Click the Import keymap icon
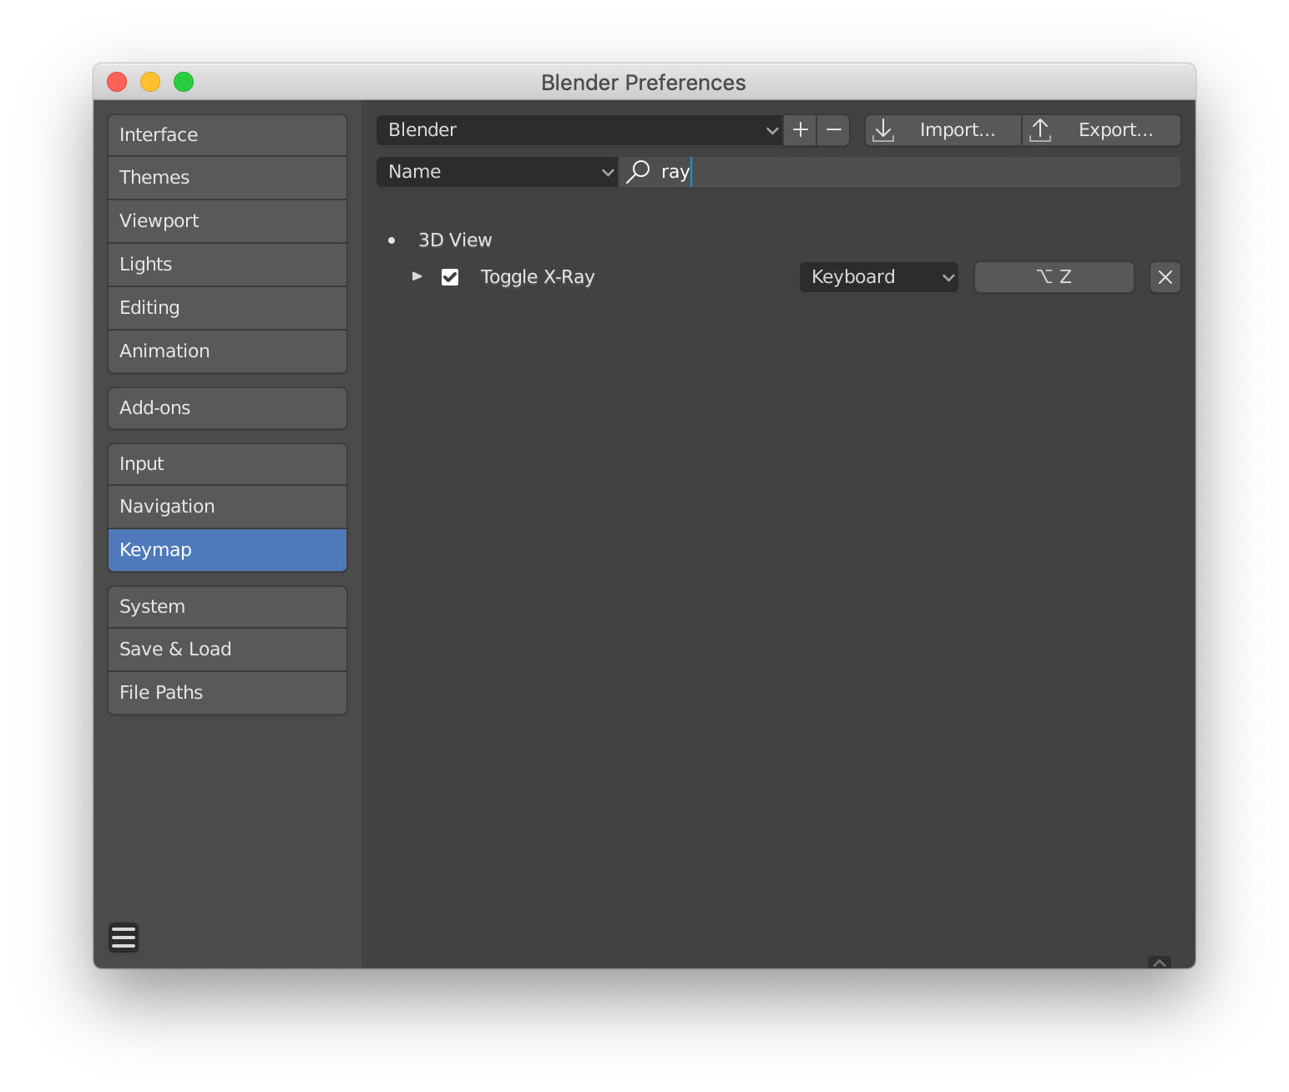 click(883, 129)
